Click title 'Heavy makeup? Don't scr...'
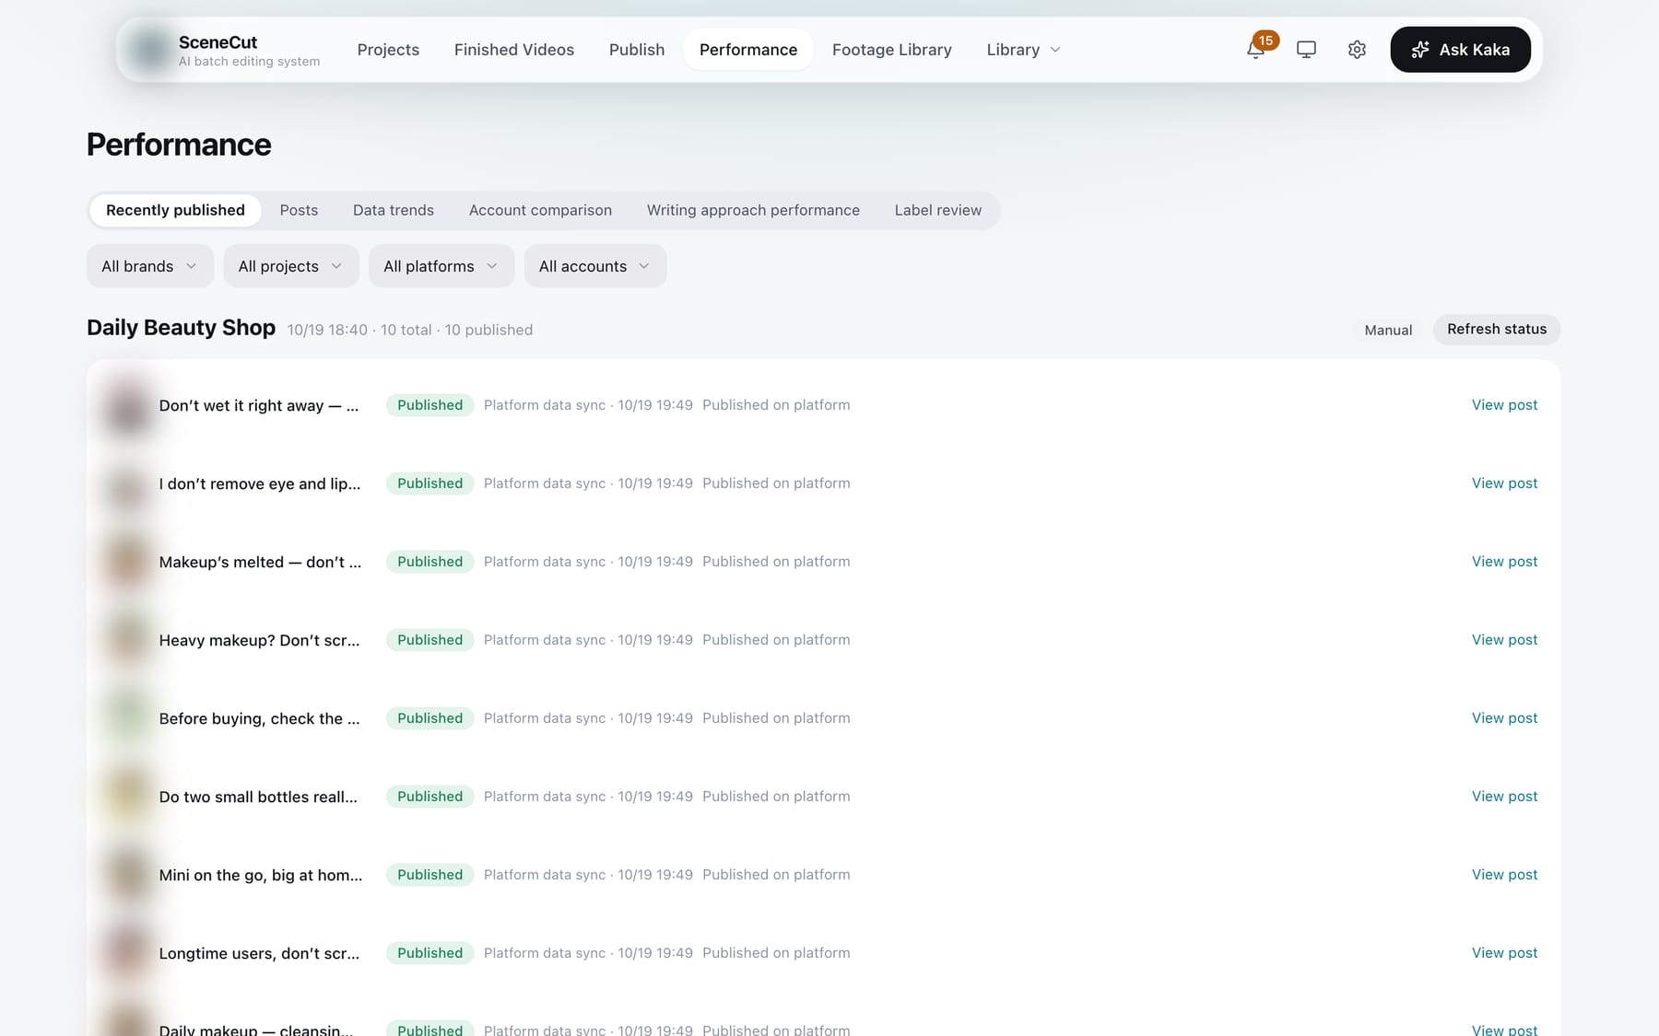The height and width of the screenshot is (1036, 1659). click(x=259, y=640)
